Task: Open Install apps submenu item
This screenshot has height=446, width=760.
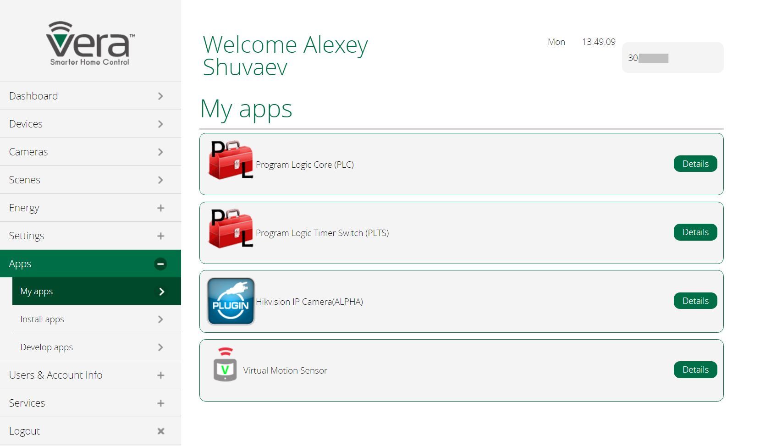Action: (97, 319)
